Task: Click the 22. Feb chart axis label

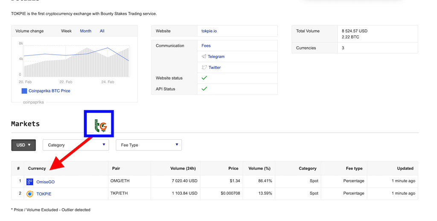Action: coord(66,82)
